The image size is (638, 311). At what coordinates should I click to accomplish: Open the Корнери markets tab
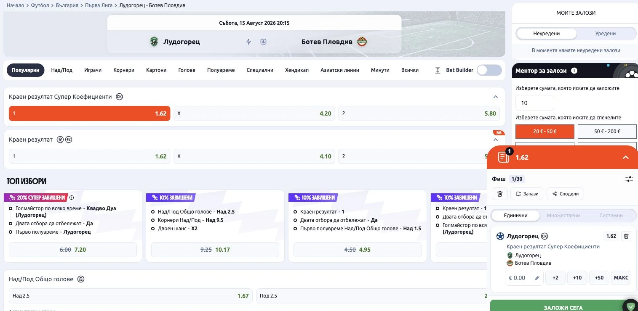[124, 70]
